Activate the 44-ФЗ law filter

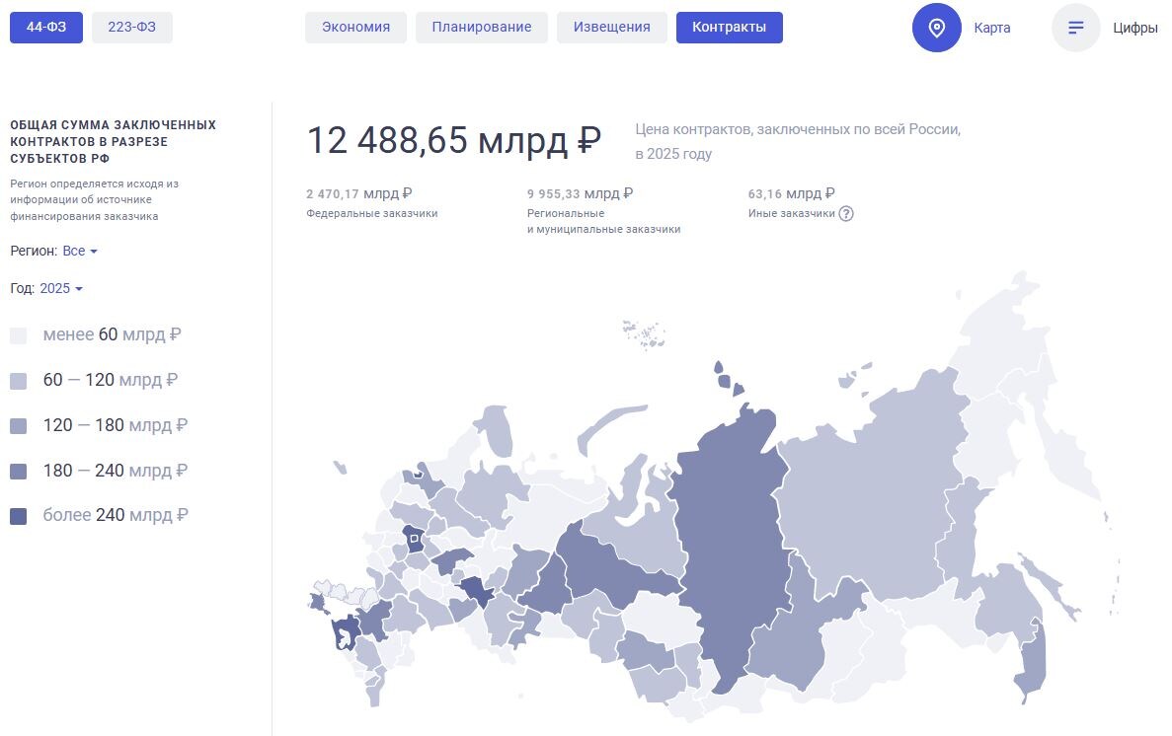(45, 27)
